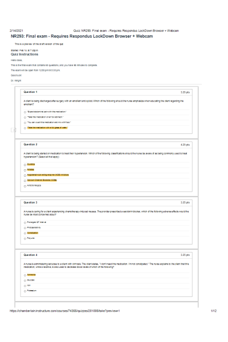Pick the Polyuria radio option

click(x=25, y=239)
